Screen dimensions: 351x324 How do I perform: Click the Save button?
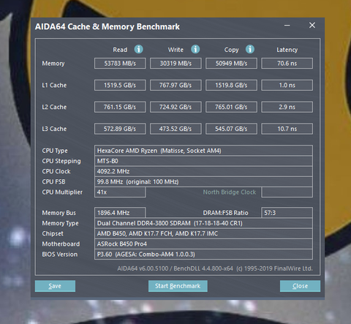(x=55, y=286)
